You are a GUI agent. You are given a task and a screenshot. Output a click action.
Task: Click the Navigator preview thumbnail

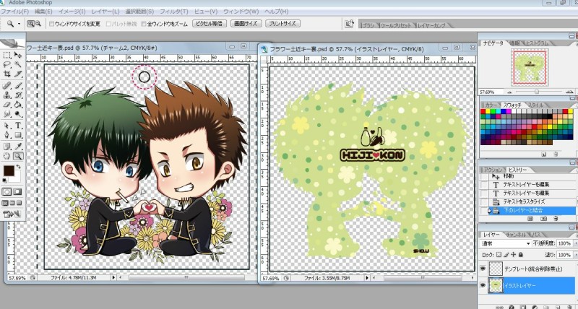(x=530, y=67)
